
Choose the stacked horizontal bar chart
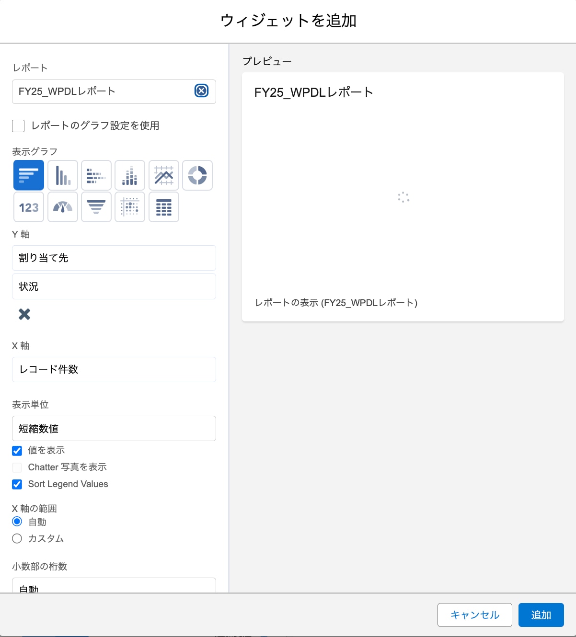pyautogui.click(x=96, y=175)
